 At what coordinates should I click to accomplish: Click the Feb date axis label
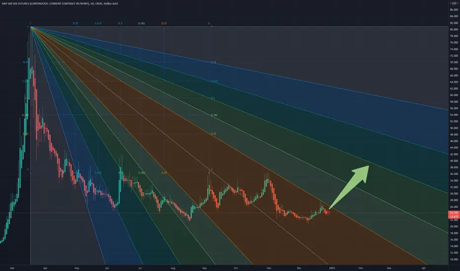pos(361,268)
